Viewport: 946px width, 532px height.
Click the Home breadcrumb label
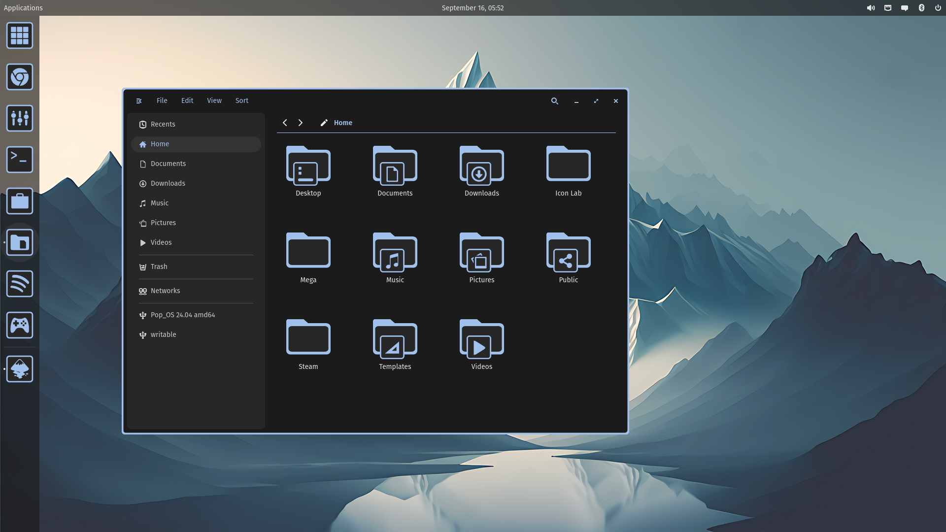tap(343, 123)
